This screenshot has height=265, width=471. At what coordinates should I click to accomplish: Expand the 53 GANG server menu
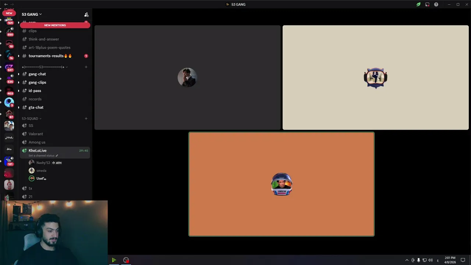coord(32,14)
